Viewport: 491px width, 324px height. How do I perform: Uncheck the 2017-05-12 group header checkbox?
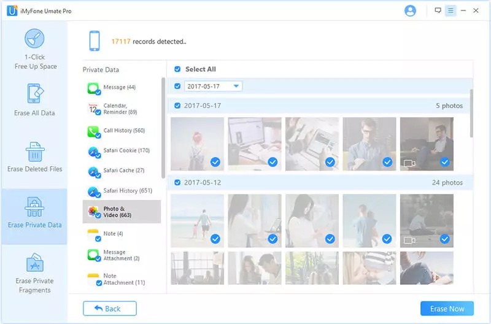[x=177, y=182]
